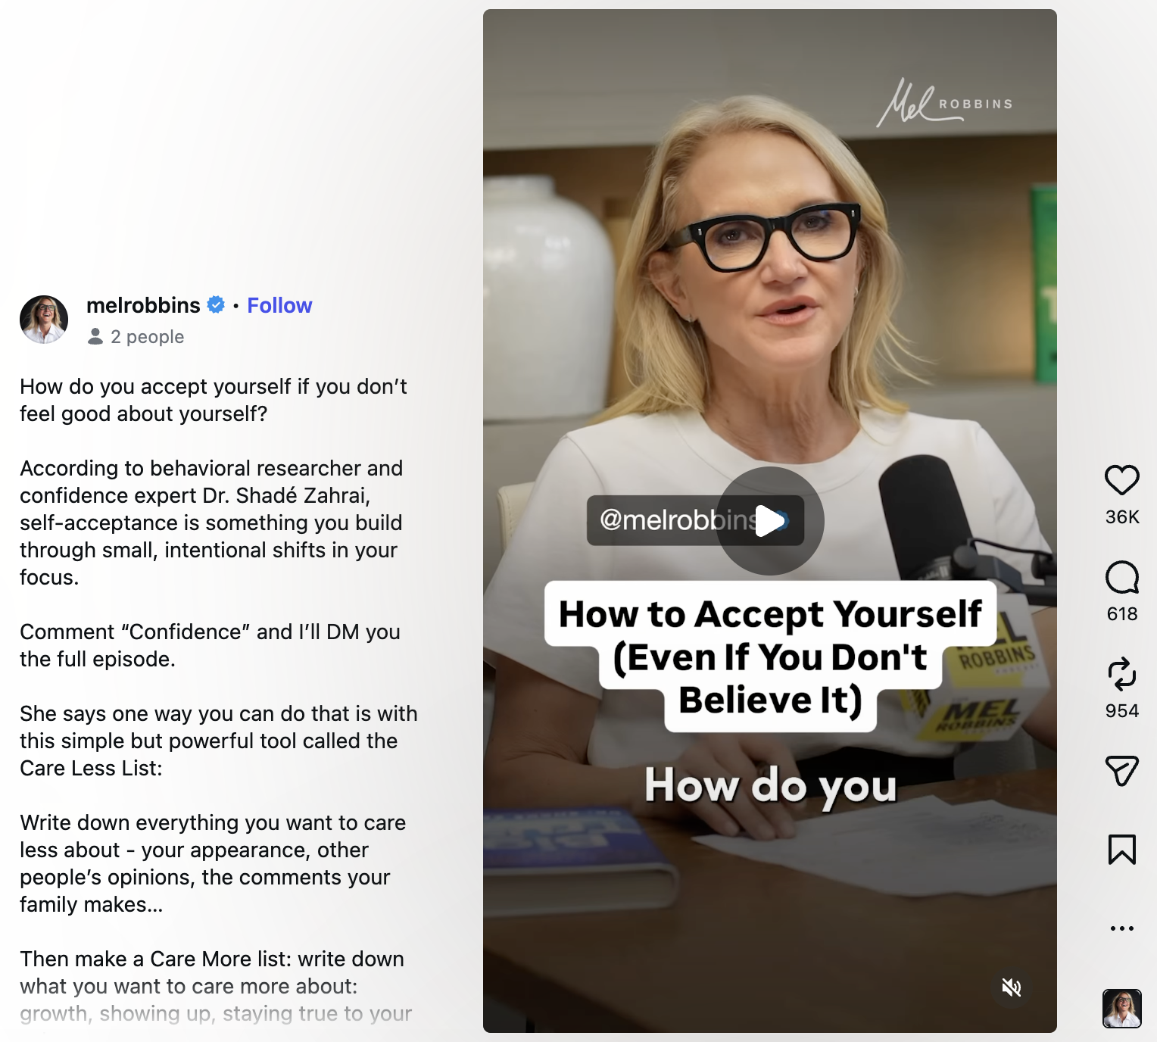Click the 954 reposts count
The image size is (1157, 1042).
point(1122,710)
